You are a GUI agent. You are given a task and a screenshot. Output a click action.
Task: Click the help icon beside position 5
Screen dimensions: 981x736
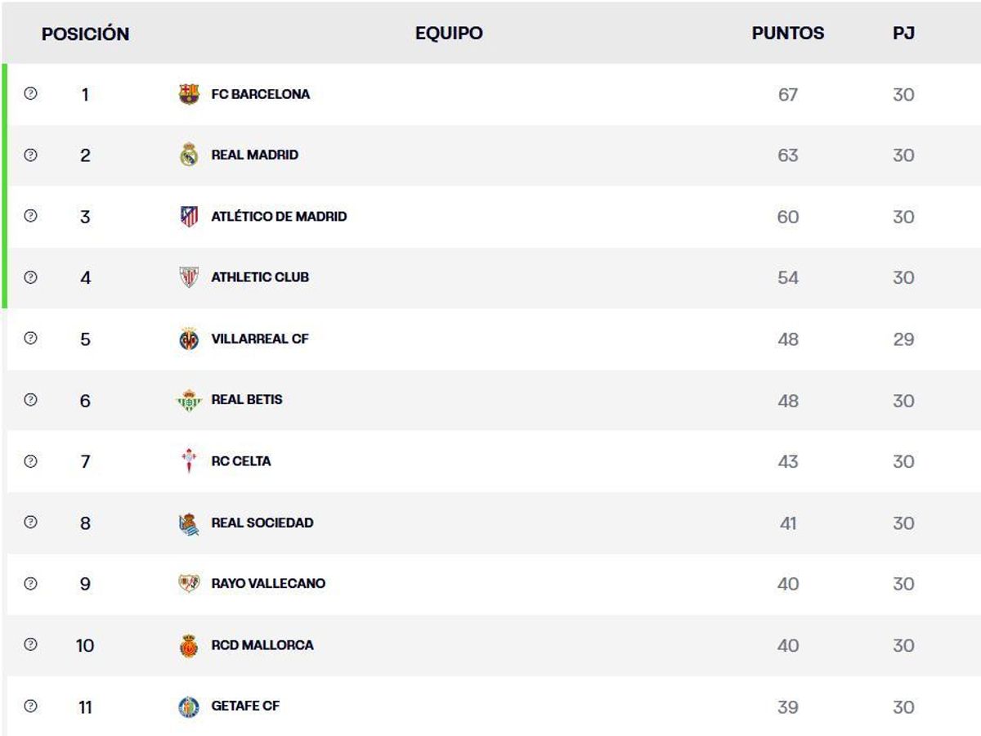(31, 339)
